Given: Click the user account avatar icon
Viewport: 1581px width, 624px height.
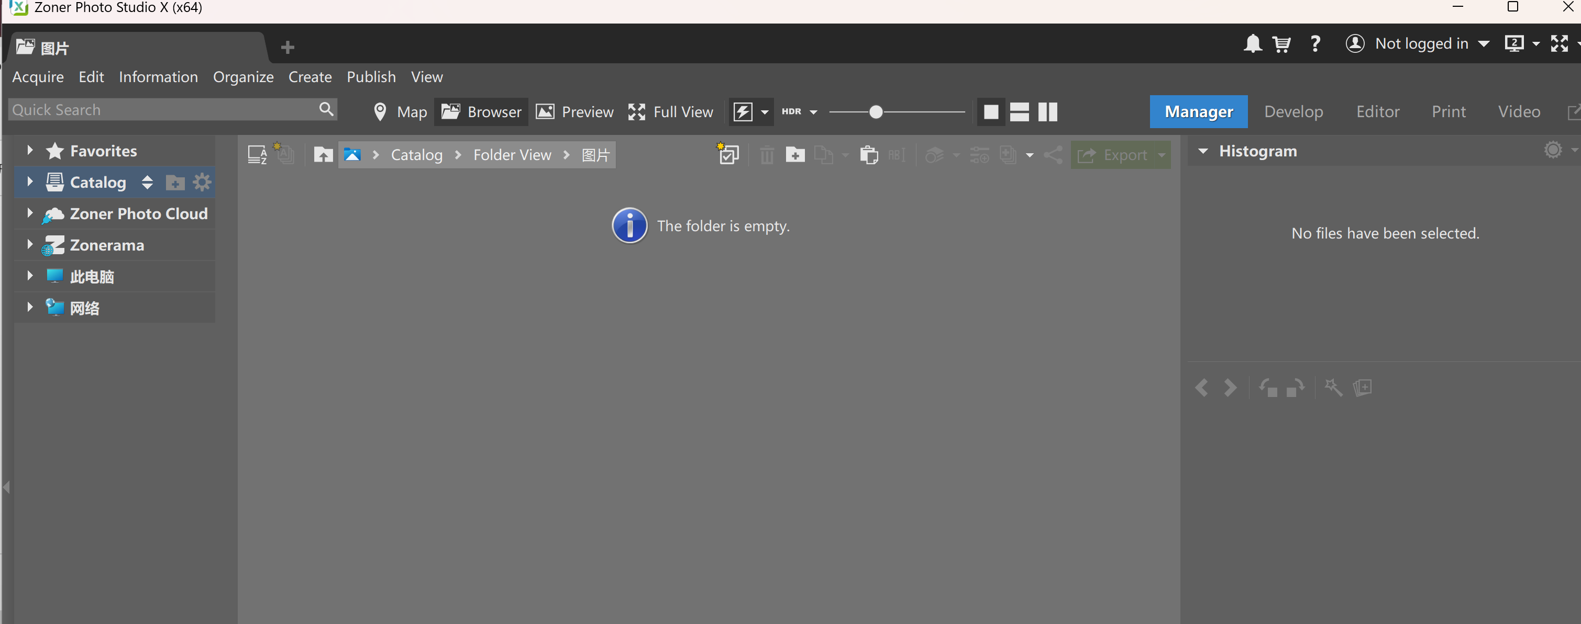Looking at the screenshot, I should click(x=1355, y=43).
